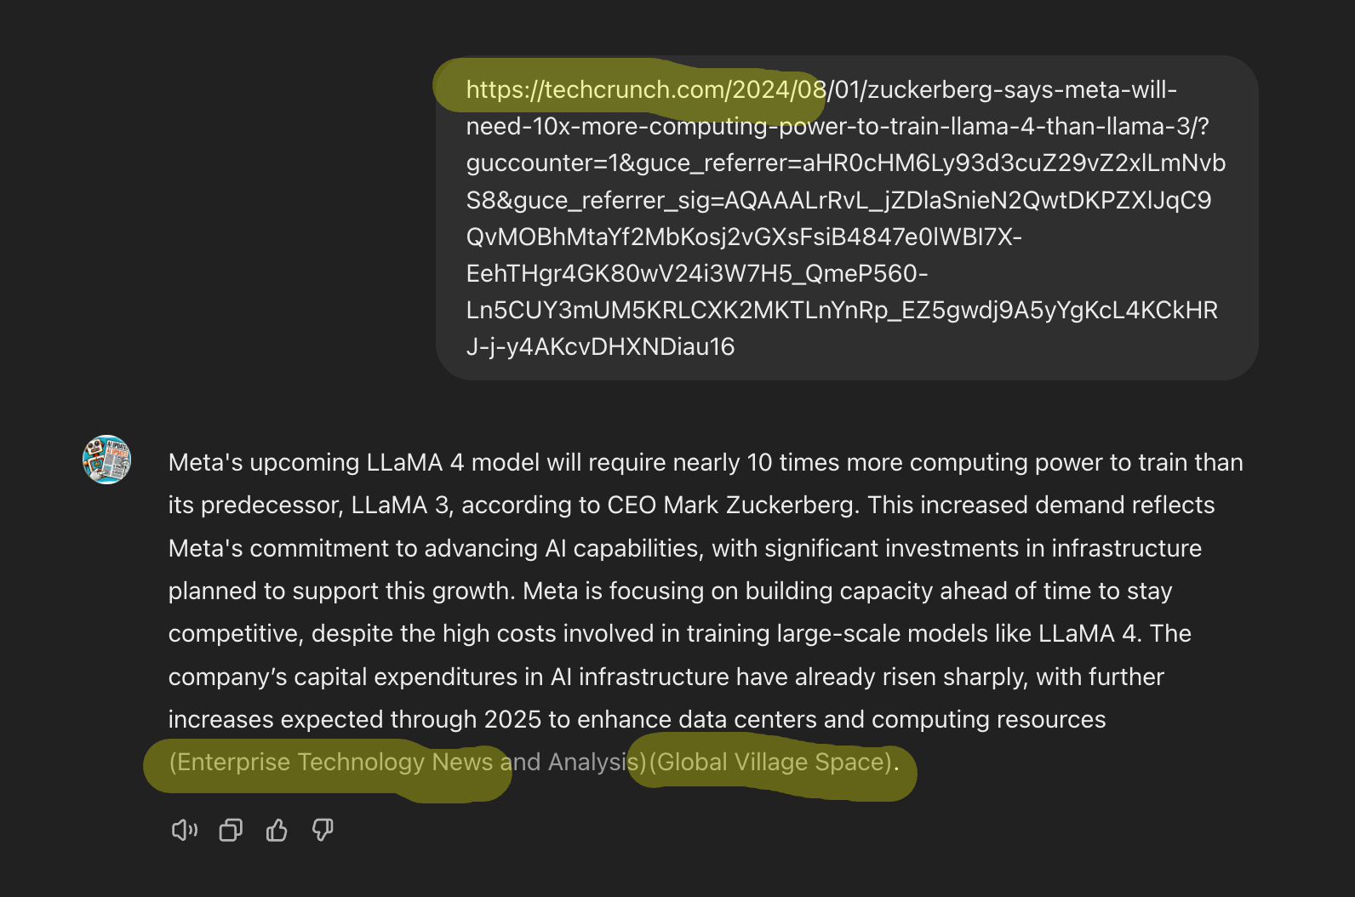Screen dimensions: 1355x897
Task: Click the year '2025' in the response
Action: coord(512,719)
